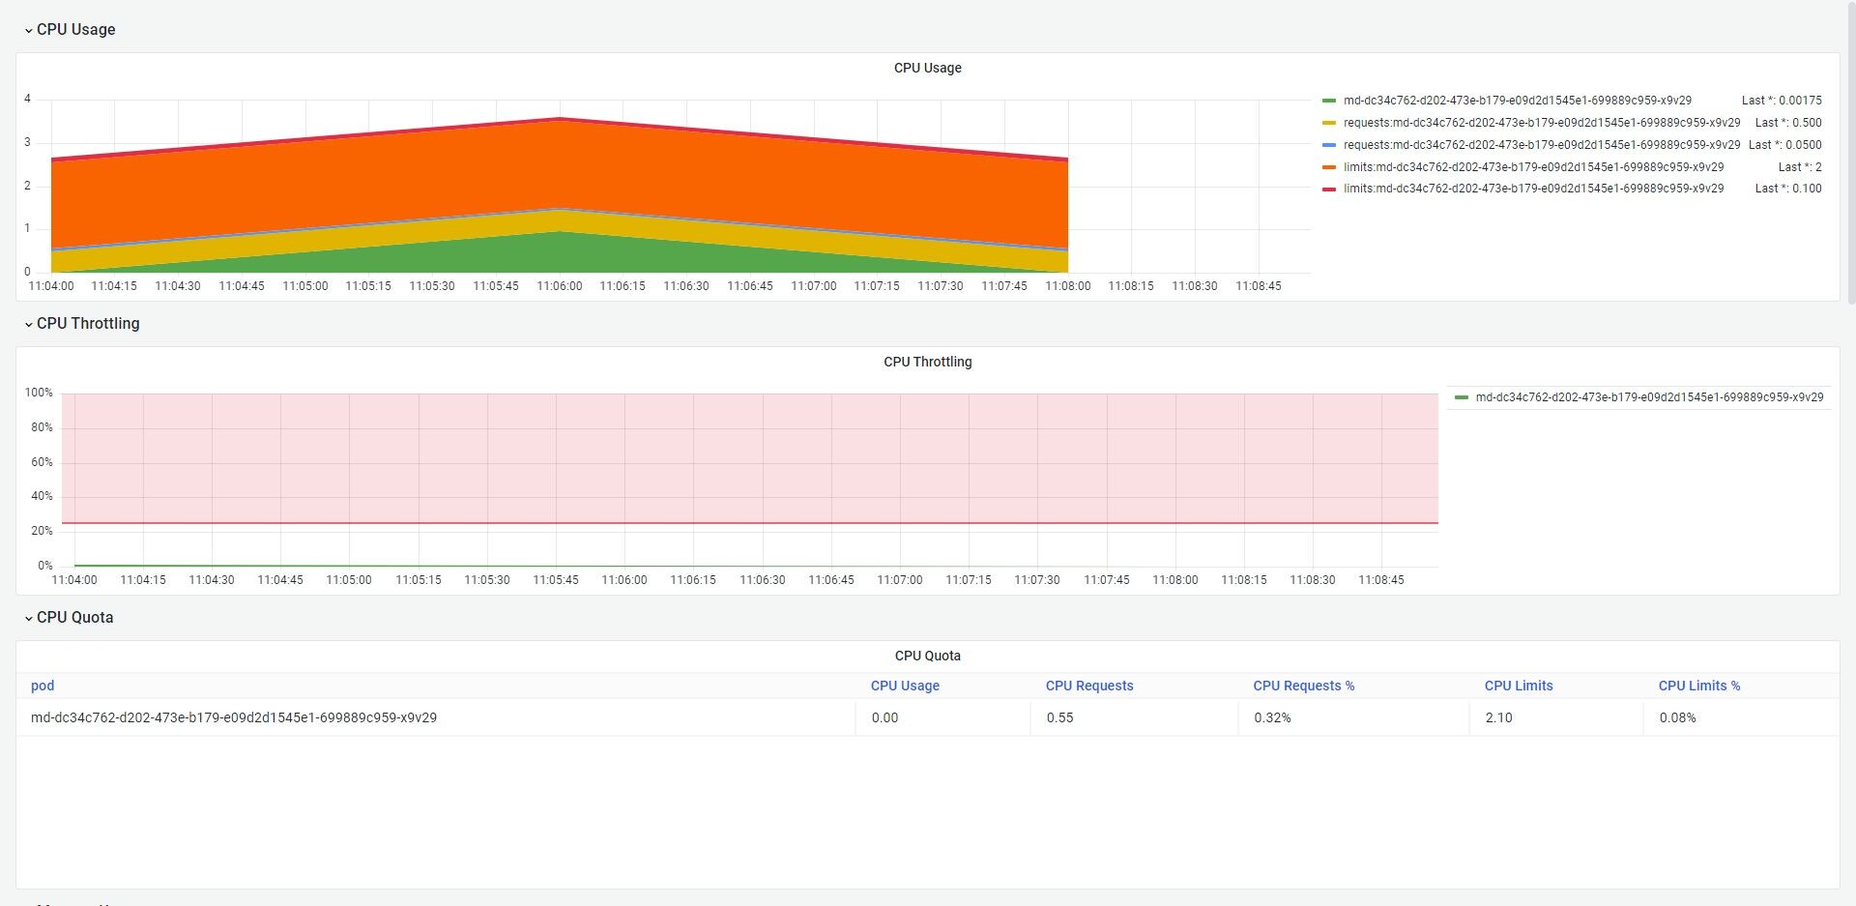The image size is (1856, 906).
Task: Toggle requests series with Last 0.500
Action: pos(1541,123)
